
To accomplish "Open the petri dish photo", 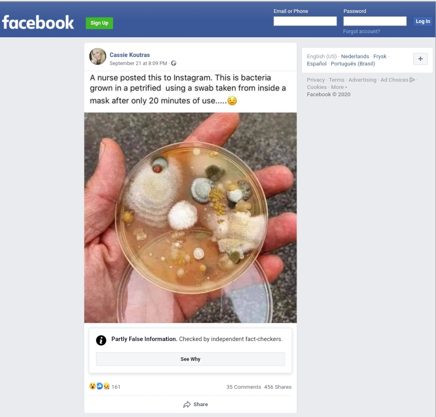I will click(190, 217).
